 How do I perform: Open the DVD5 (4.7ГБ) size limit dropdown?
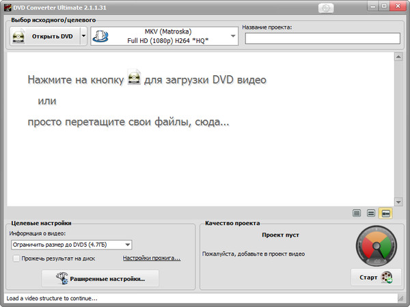click(x=72, y=244)
